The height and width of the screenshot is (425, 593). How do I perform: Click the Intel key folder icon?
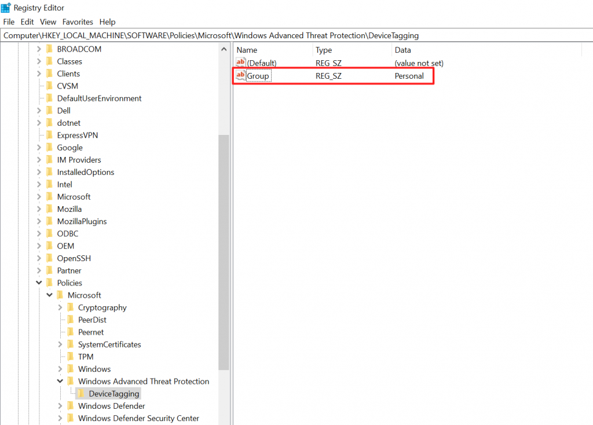49,184
